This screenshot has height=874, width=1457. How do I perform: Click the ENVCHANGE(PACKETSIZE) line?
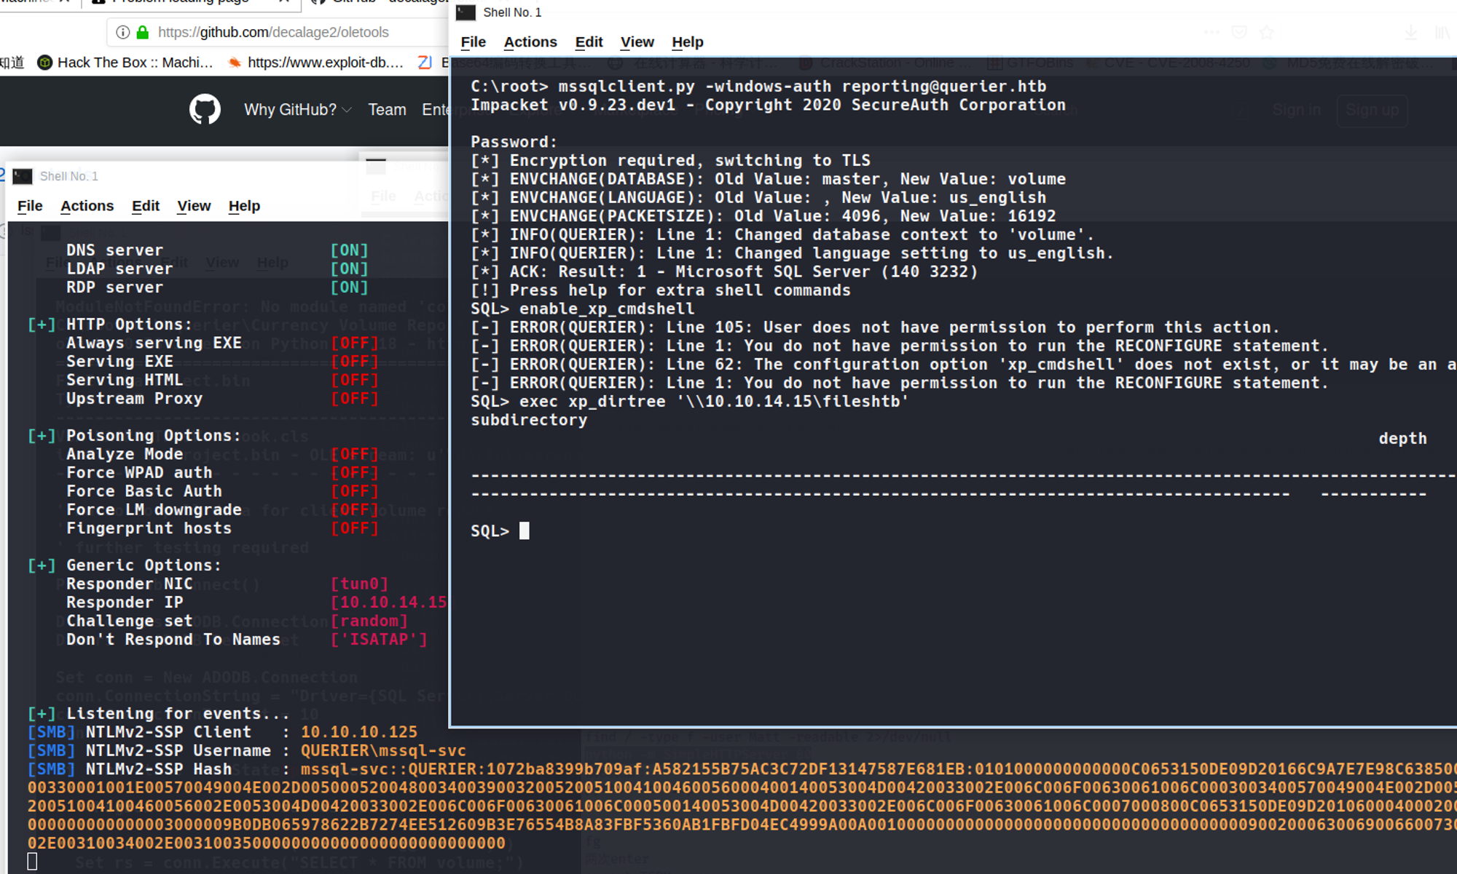(763, 216)
